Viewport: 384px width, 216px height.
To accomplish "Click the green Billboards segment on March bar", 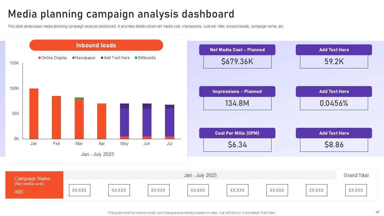I will tap(79, 98).
